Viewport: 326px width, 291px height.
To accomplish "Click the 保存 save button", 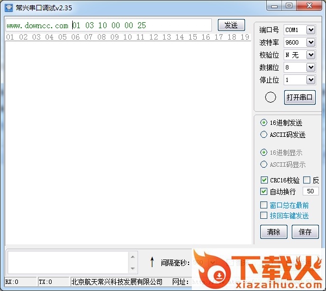I will 305,232.
